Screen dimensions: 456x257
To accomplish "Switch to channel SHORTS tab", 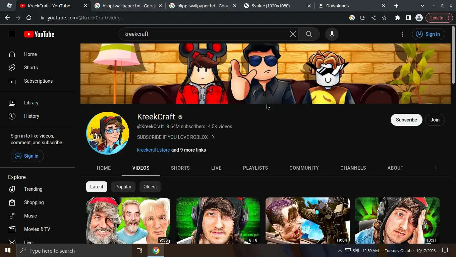I will click(180, 168).
